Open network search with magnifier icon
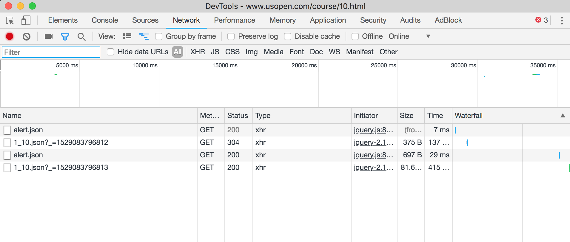Screen dimensions: 570x242 pos(81,36)
